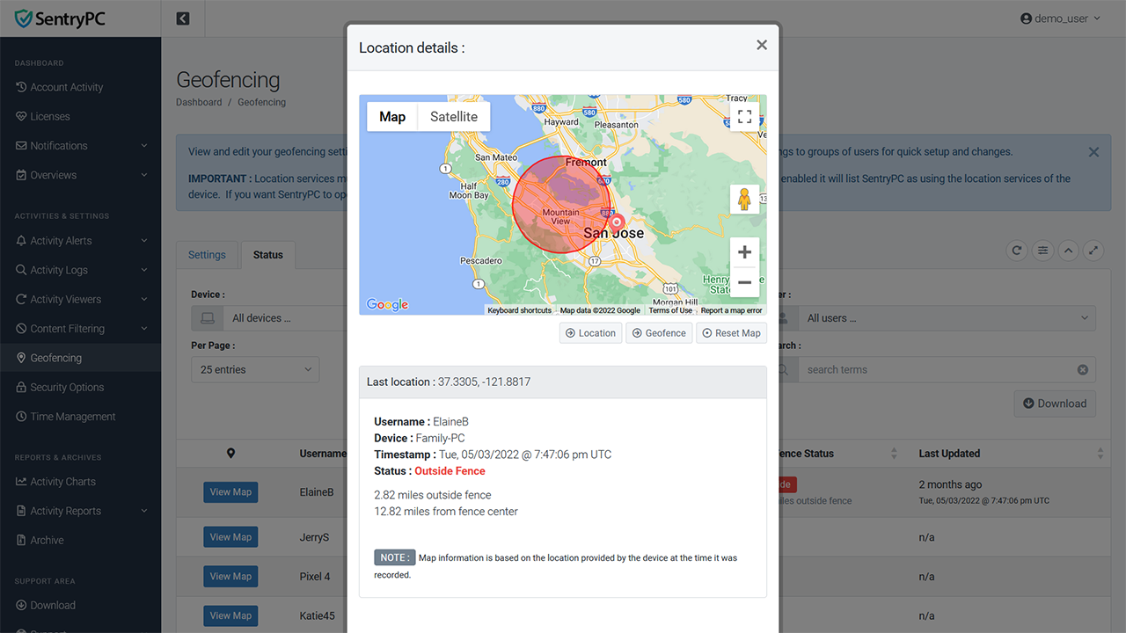View map for ElaineB
The width and height of the screenshot is (1126, 633).
click(230, 492)
